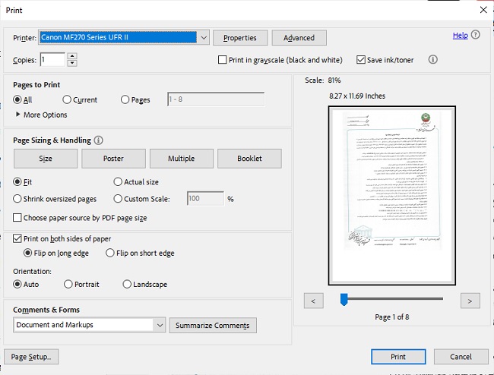Click the Help question mark icon

point(476,35)
